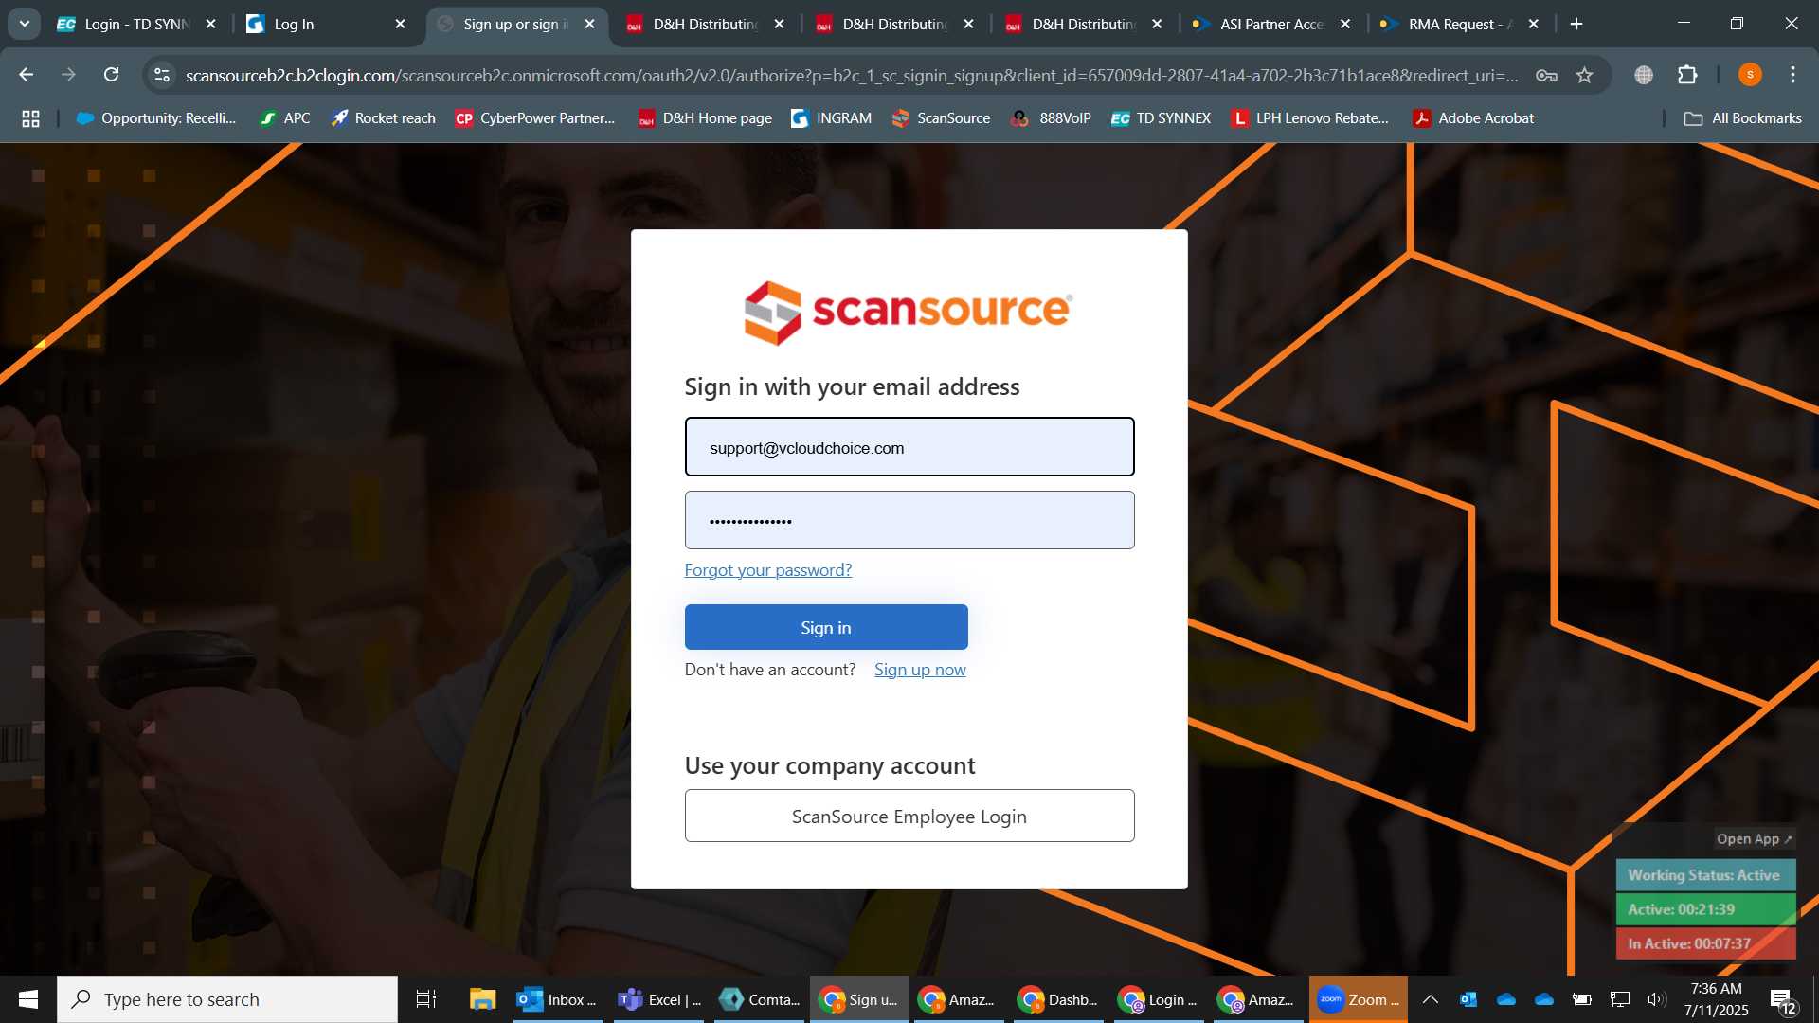
Task: Open the APC bookmark
Action: (x=285, y=118)
